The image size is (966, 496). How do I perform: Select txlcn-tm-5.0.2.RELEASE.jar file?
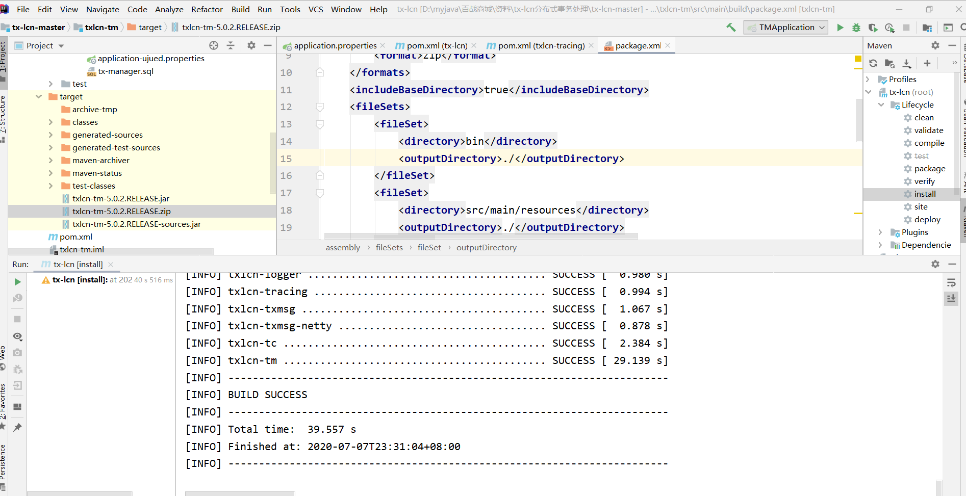[x=121, y=198]
